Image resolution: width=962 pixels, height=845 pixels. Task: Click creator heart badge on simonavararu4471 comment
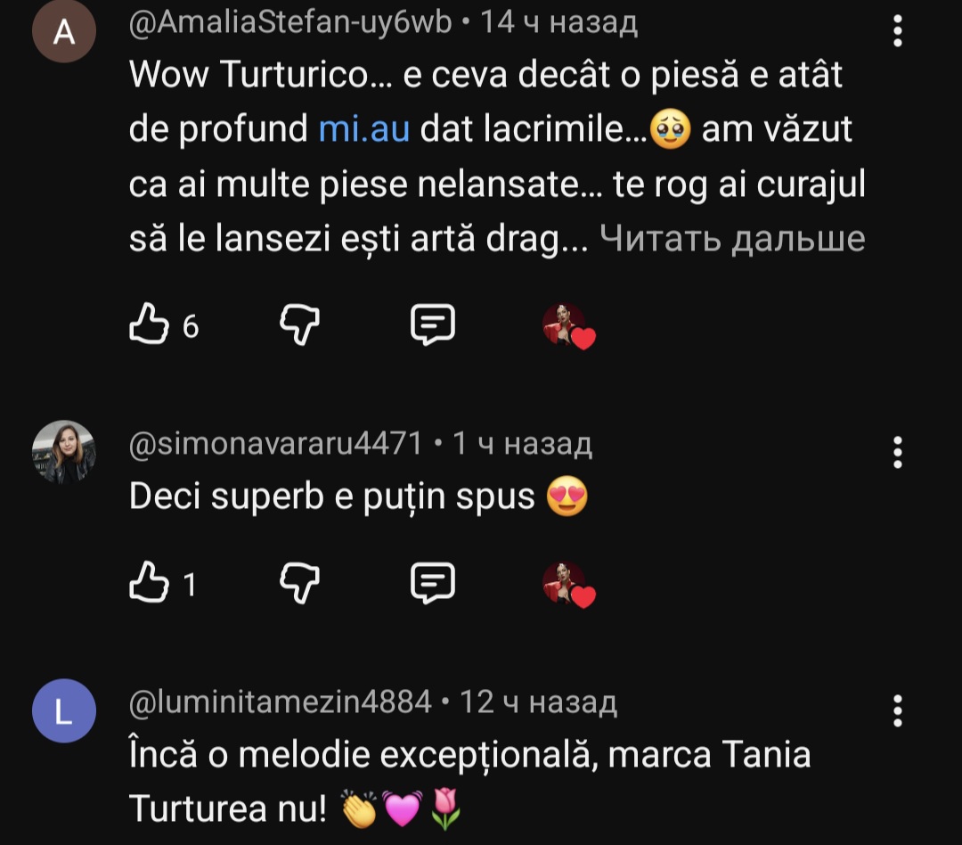pyautogui.click(x=568, y=585)
